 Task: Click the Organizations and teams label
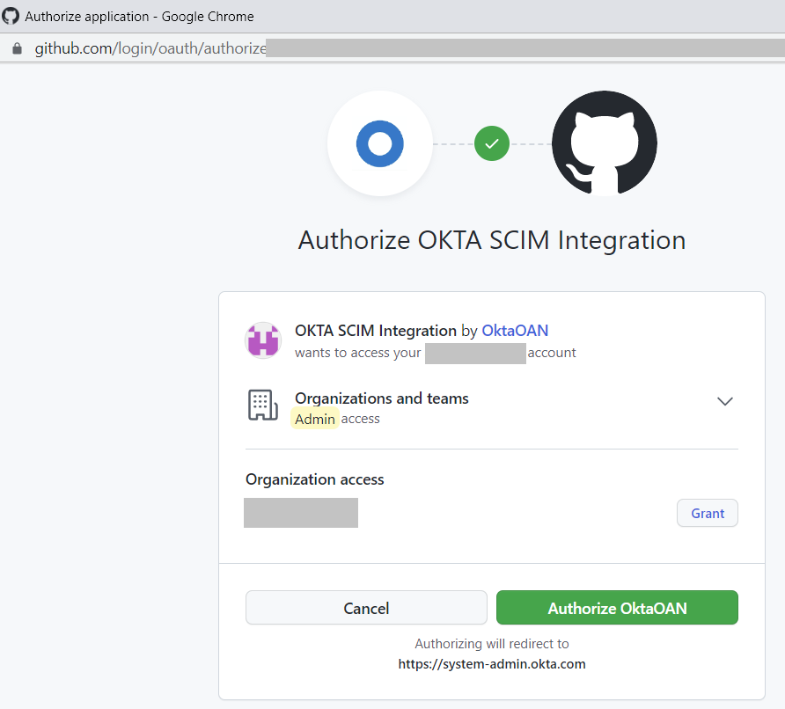381,398
